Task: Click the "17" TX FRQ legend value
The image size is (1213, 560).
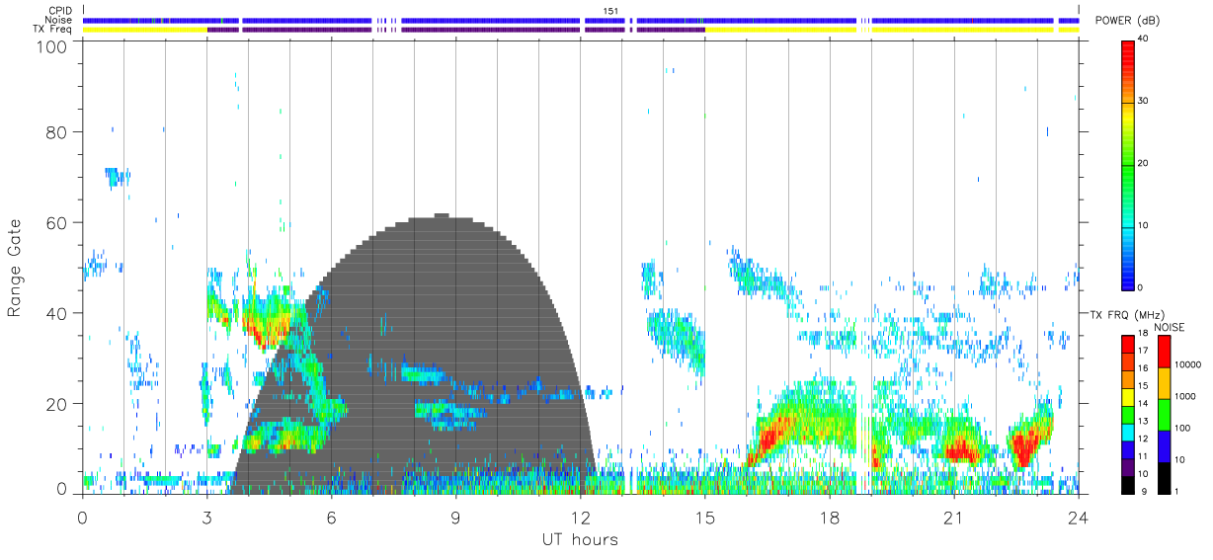Action: coord(1143,352)
